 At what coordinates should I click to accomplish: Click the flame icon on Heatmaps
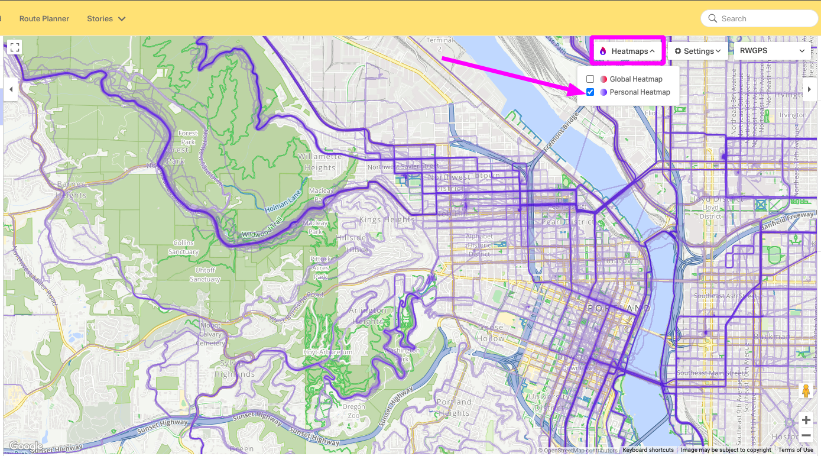coord(603,51)
